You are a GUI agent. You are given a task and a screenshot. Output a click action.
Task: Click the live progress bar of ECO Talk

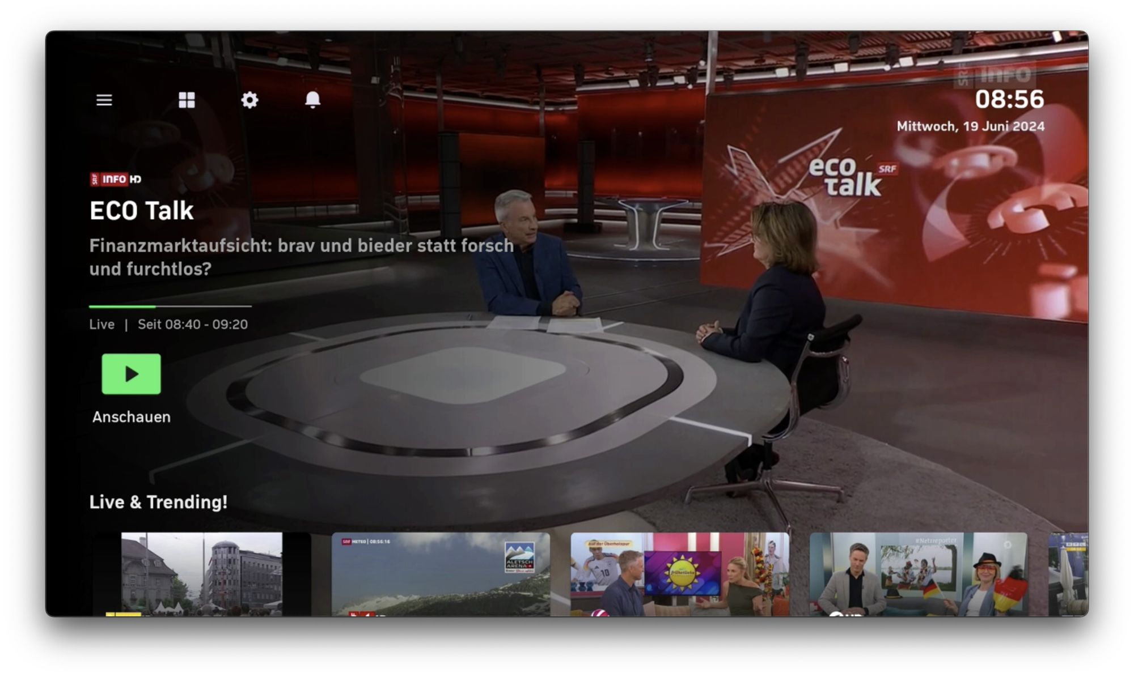(170, 306)
